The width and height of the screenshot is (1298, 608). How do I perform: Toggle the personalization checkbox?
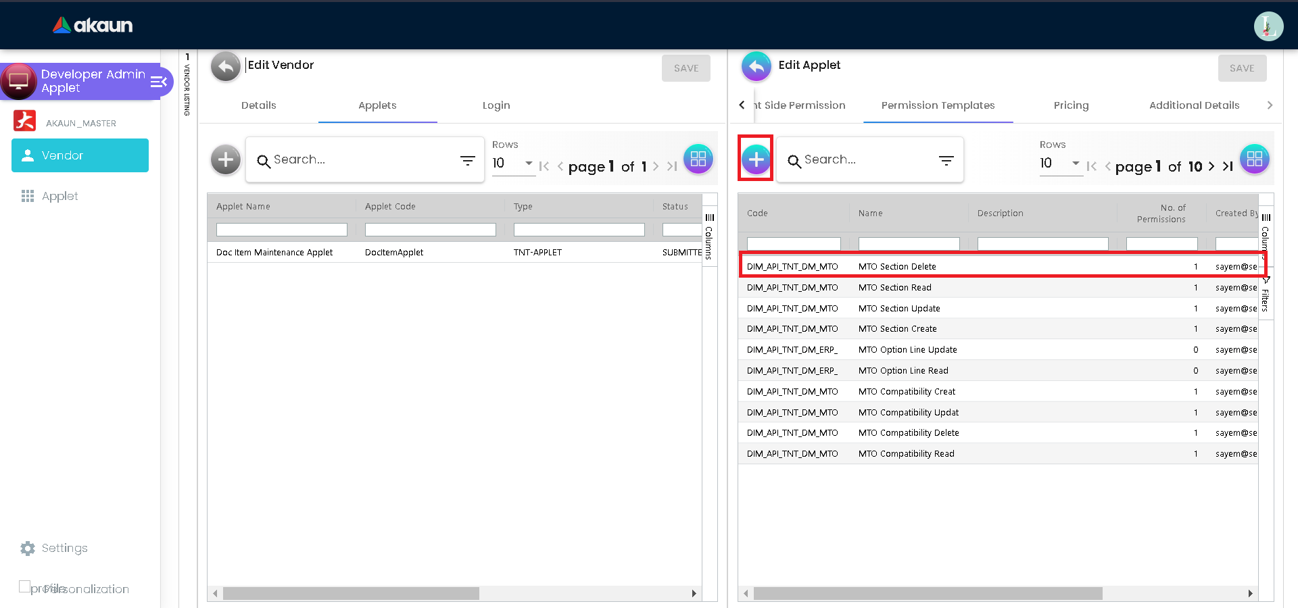25,586
